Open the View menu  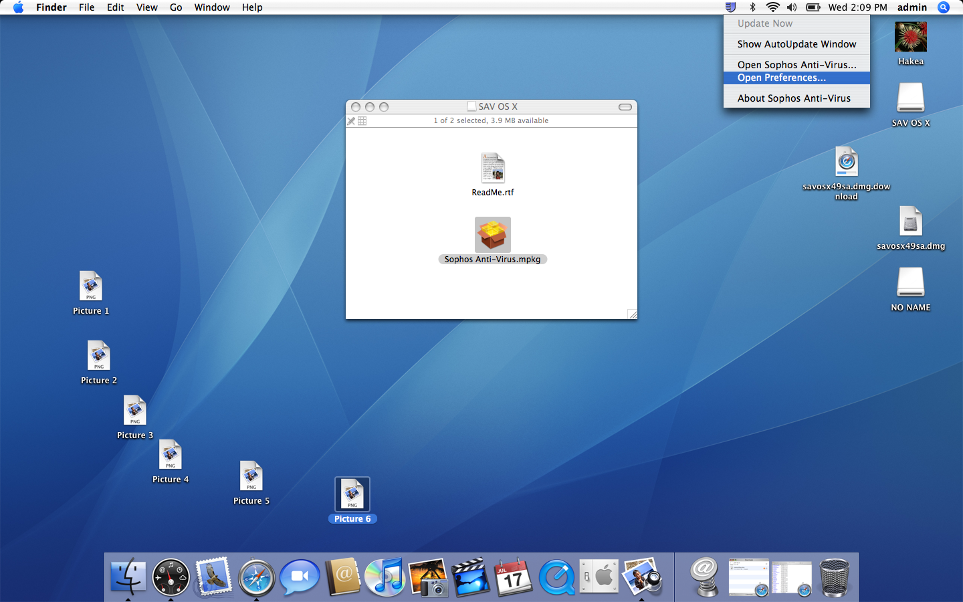click(146, 7)
